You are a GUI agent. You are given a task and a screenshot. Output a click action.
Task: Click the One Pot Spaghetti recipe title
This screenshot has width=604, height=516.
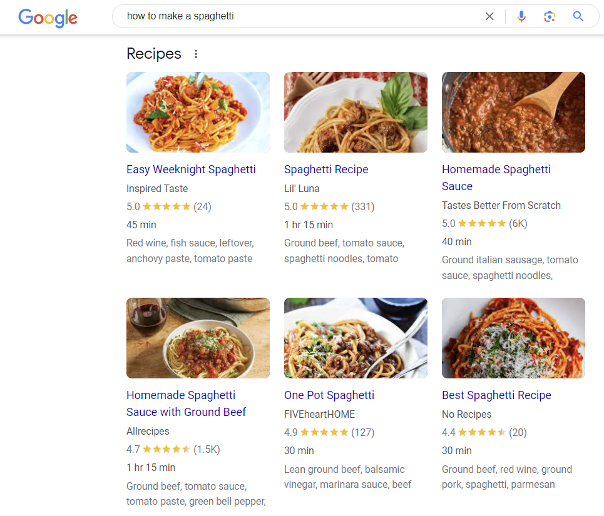coord(329,395)
